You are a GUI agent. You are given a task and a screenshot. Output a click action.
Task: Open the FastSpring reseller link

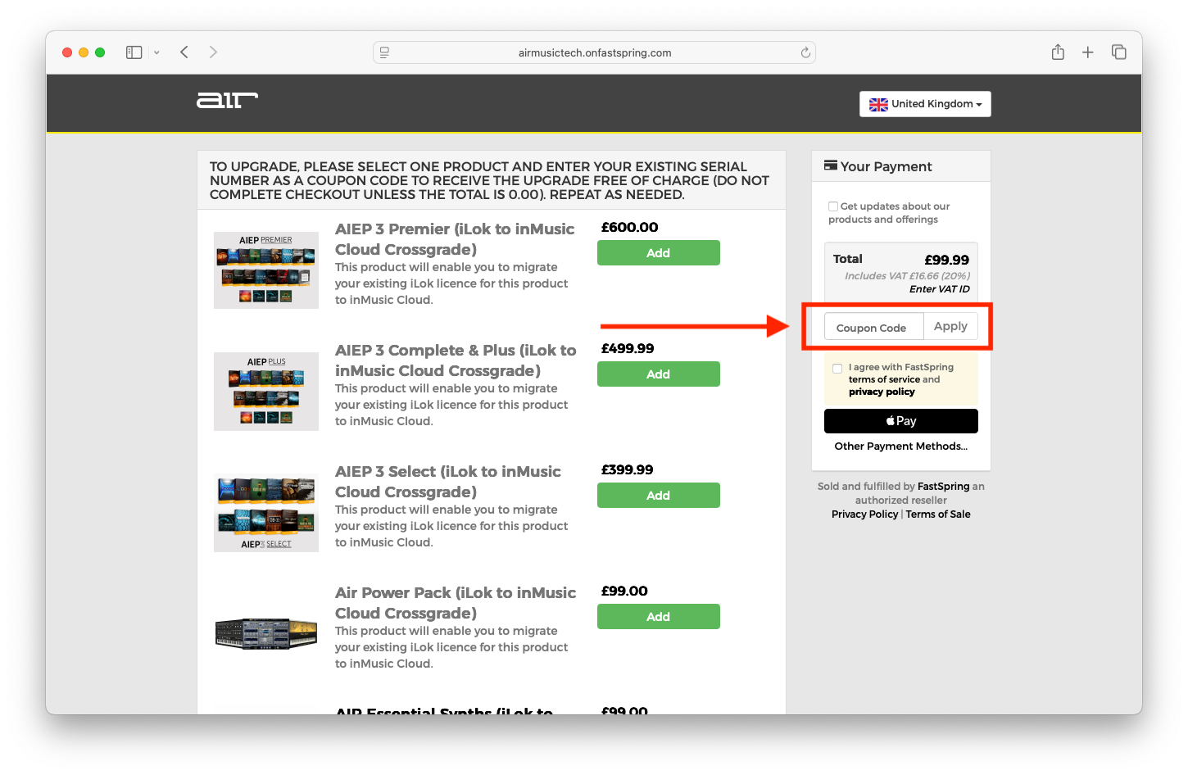[x=944, y=487]
